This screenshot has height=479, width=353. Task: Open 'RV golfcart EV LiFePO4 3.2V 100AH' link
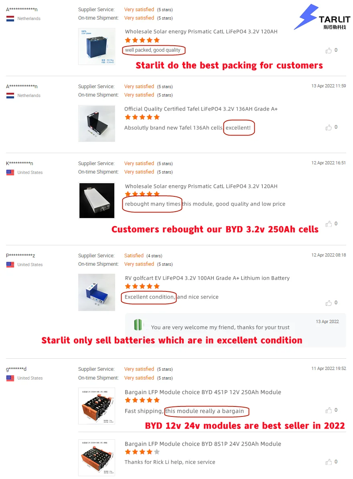[x=207, y=278]
